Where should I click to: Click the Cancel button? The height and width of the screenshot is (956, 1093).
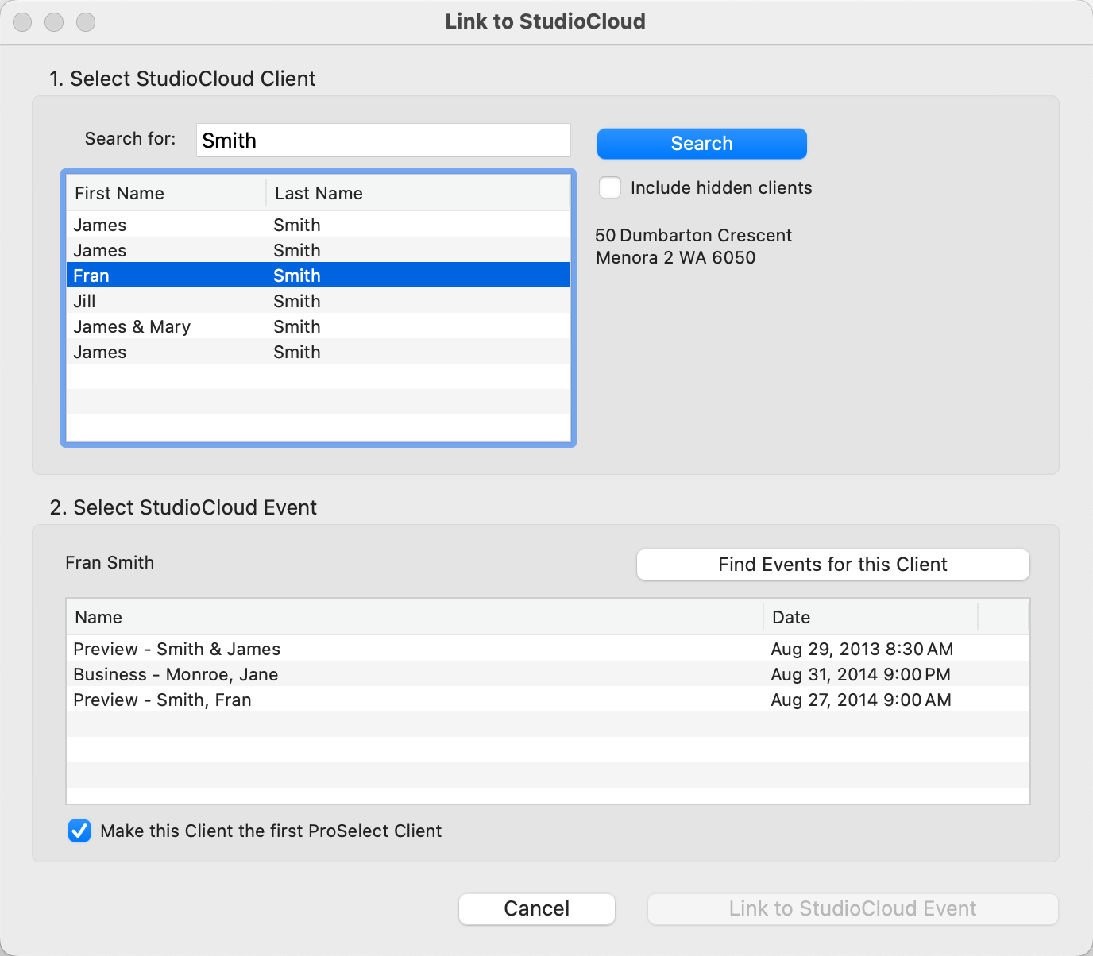tap(536, 908)
